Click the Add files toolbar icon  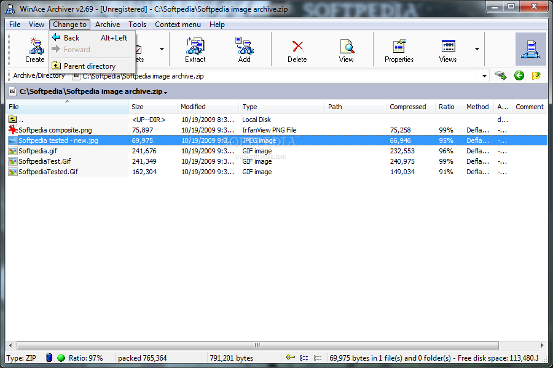244,46
